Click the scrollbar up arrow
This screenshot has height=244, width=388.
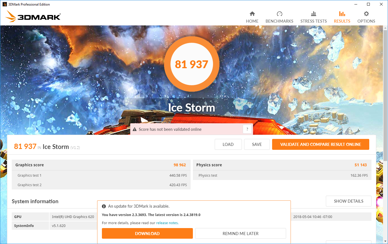click(385, 28)
